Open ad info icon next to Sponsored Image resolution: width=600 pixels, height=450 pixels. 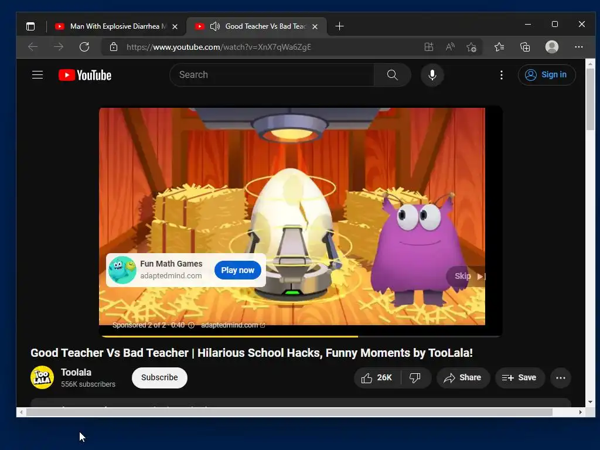192,325
